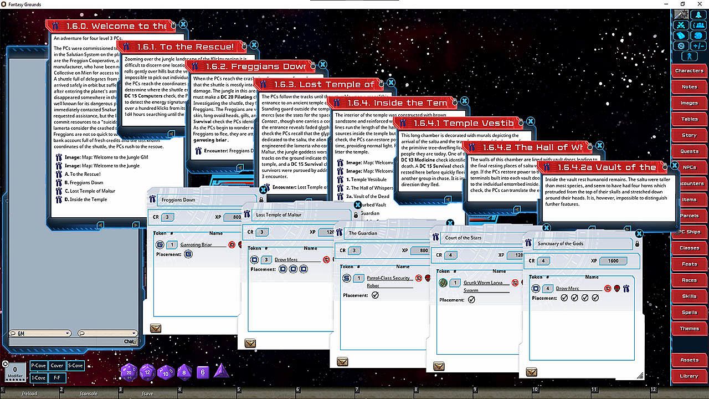Pick up the purple d4 pyramid die
Screen dimensions: 709x399
click(222, 371)
